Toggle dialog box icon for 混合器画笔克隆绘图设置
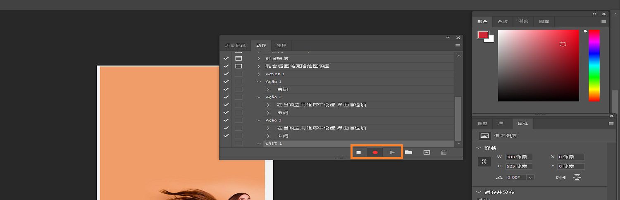Screen dimensions: 620x200 pyautogui.click(x=238, y=66)
